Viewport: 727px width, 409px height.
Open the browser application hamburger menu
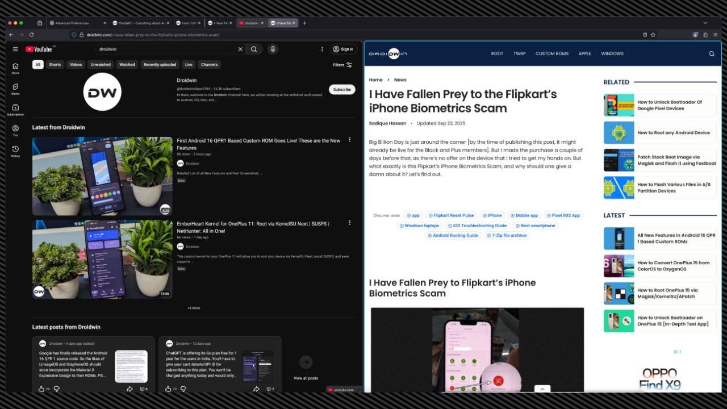tap(715, 35)
